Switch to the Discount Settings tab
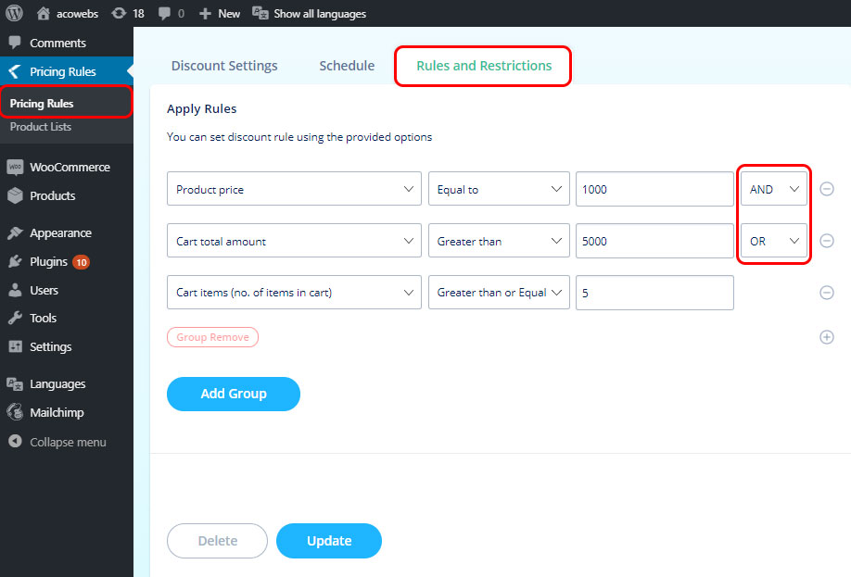The width and height of the screenshot is (851, 577). pyautogui.click(x=224, y=66)
